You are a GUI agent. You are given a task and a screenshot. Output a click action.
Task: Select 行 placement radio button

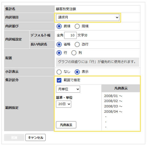pyautogui.click(x=59, y=53)
